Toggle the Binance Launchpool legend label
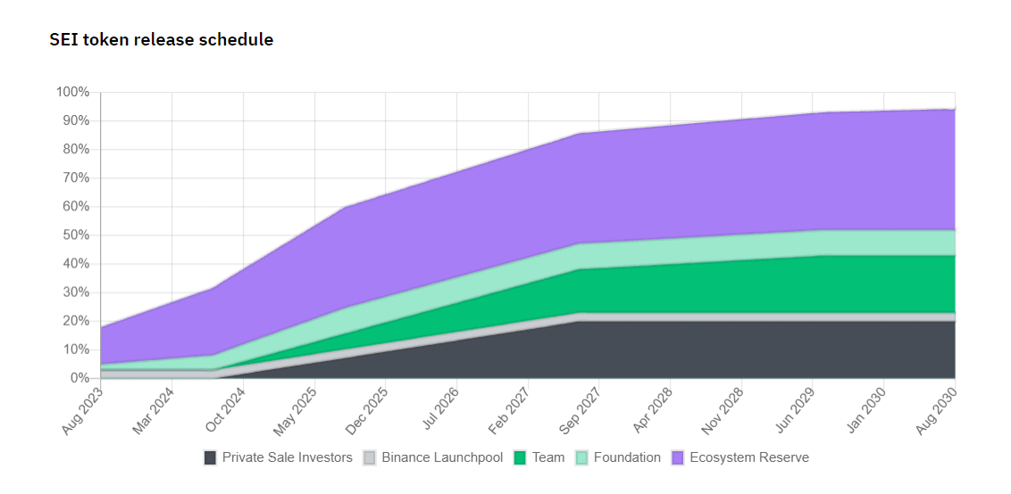This screenshot has width=1011, height=494. click(442, 458)
